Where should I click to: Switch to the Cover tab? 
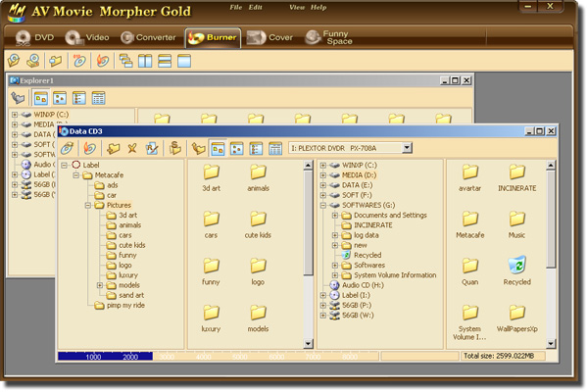269,37
